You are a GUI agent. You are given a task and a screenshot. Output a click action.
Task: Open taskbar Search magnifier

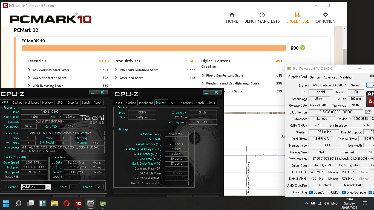[x=18, y=203]
